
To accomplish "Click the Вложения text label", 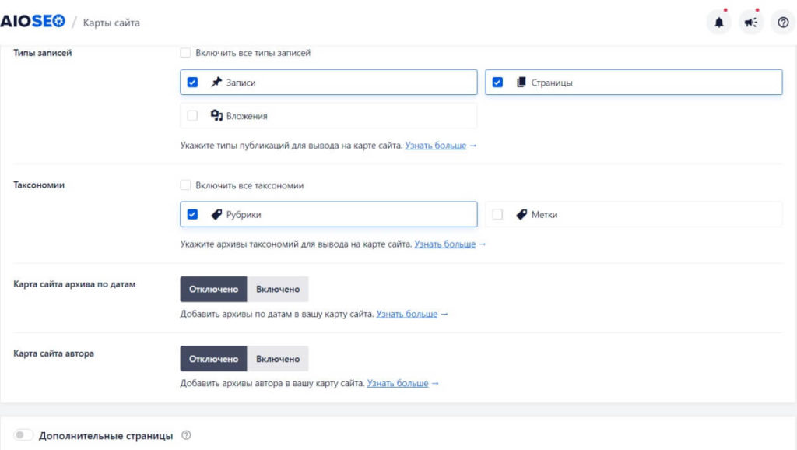I will [247, 116].
